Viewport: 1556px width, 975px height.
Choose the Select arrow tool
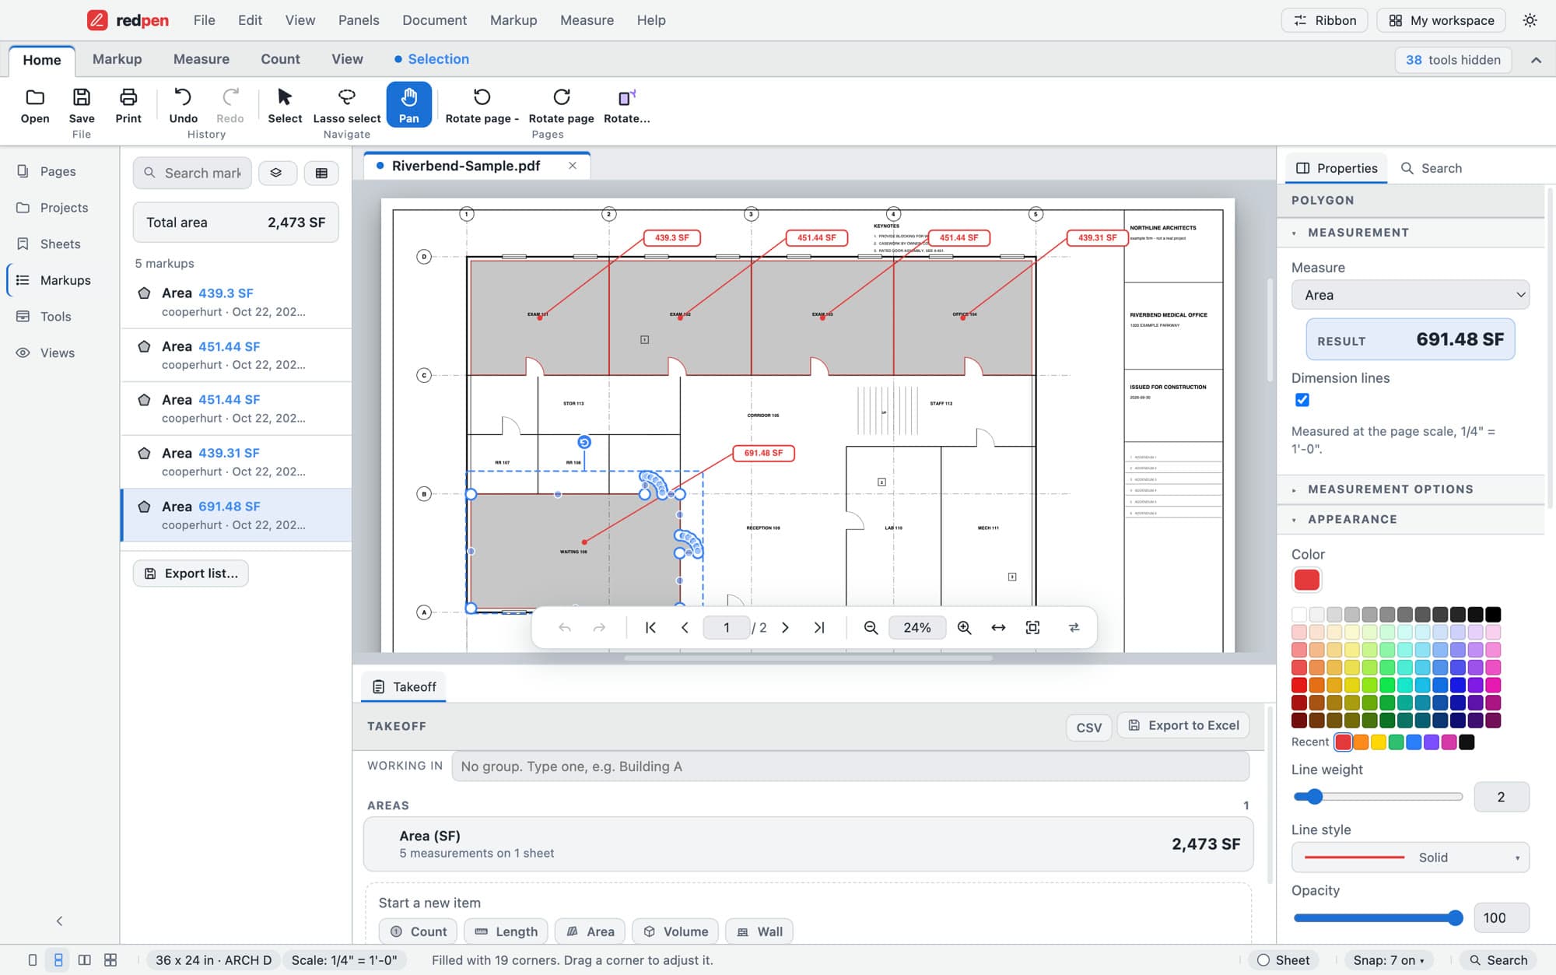(285, 106)
